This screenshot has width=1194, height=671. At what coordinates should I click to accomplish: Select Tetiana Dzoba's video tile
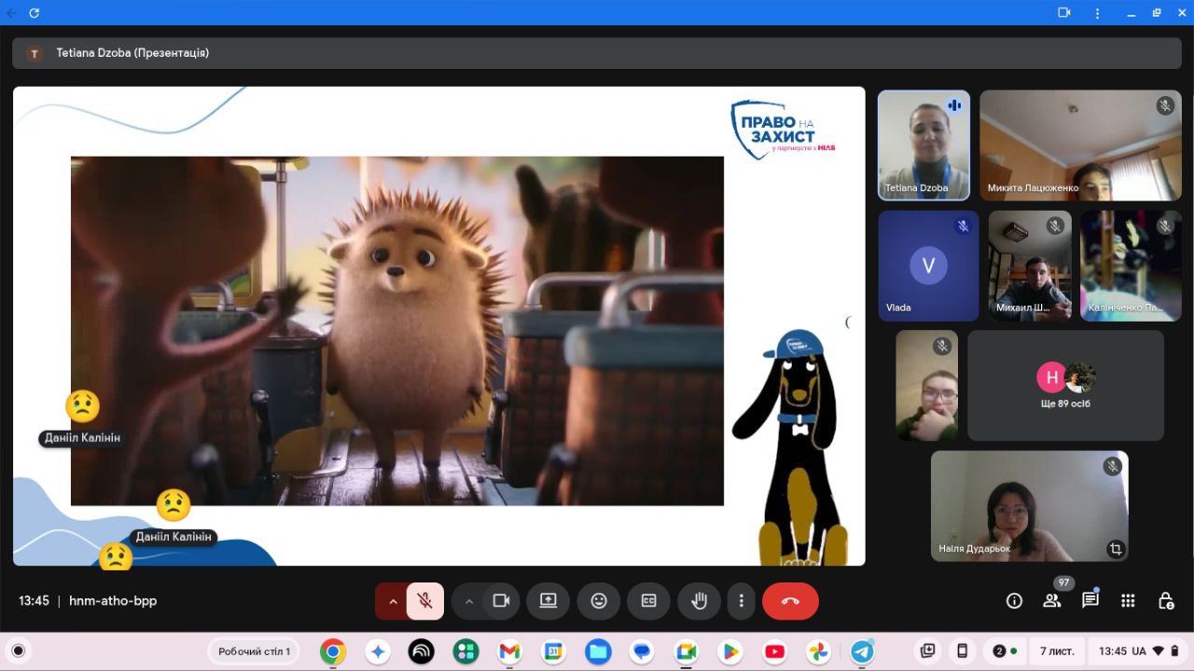pos(923,144)
